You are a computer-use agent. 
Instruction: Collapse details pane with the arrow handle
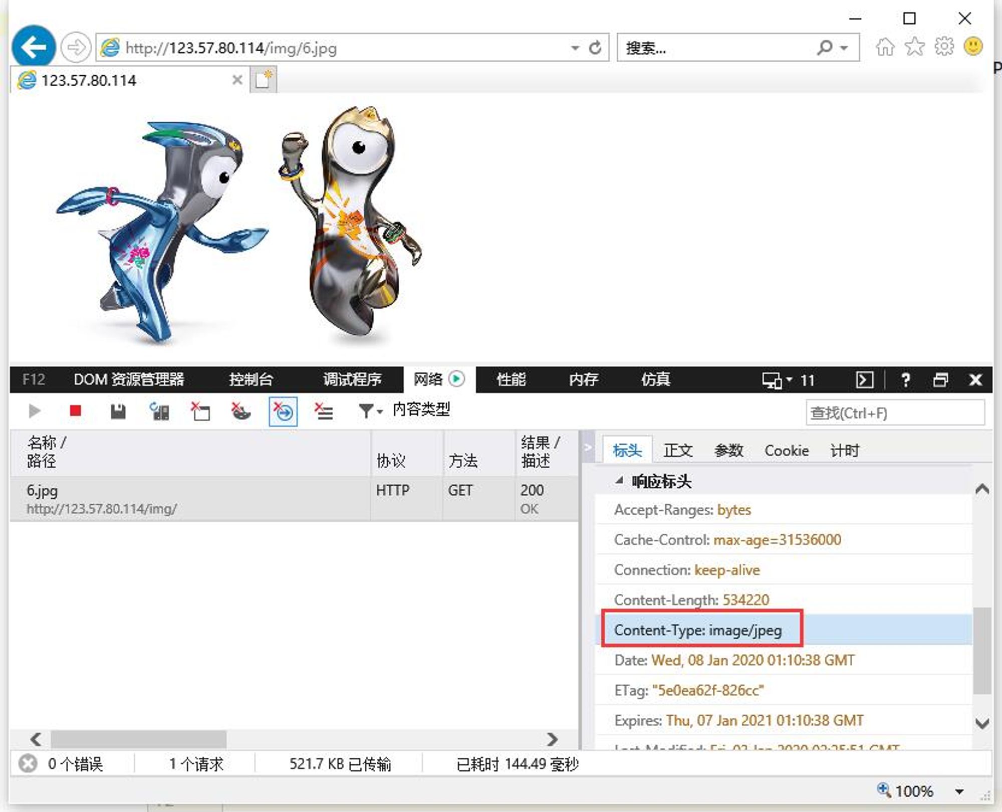click(588, 447)
